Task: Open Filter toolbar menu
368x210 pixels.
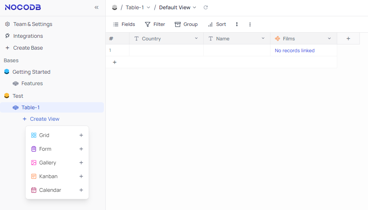Action: pyautogui.click(x=155, y=24)
